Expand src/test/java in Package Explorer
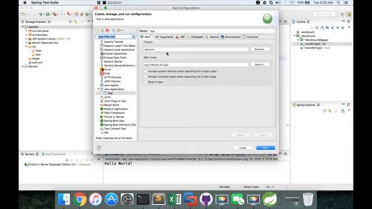Image resolution: width=372 pixels, height=209 pixels. coord(26,35)
